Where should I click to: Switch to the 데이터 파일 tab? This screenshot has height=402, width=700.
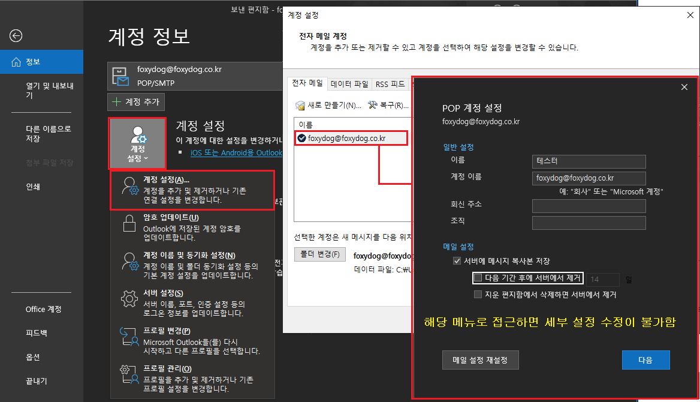[349, 84]
